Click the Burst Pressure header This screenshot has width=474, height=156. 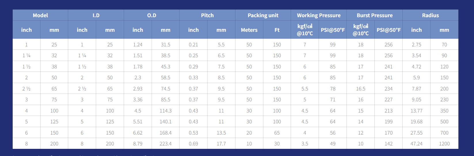pyautogui.click(x=374, y=15)
